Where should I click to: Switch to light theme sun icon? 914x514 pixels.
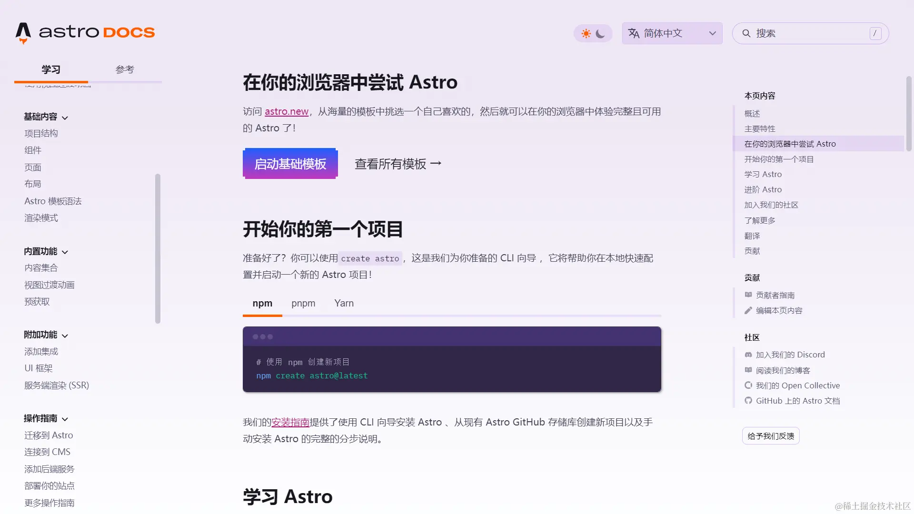586,33
